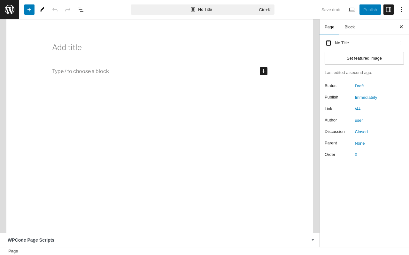Viewport: 409px width, 255px height.
Task: Open WordPress logo to view pages
Action: pos(10,10)
